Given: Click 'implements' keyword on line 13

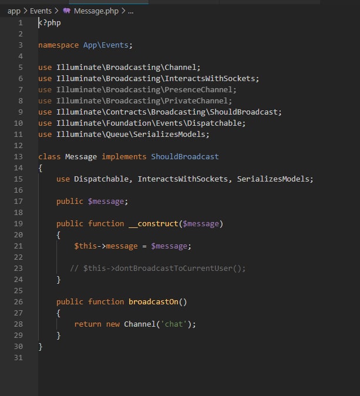Looking at the screenshot, I should [124, 157].
